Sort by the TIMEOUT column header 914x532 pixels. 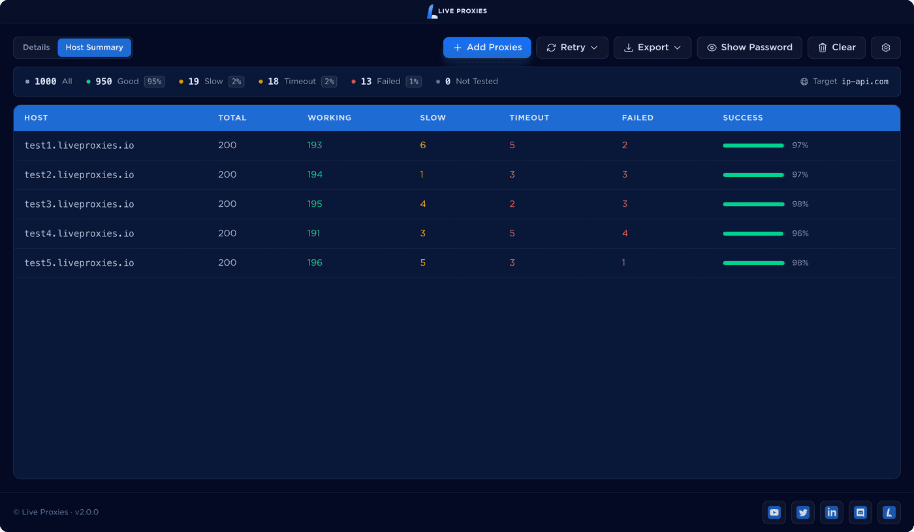(x=529, y=118)
